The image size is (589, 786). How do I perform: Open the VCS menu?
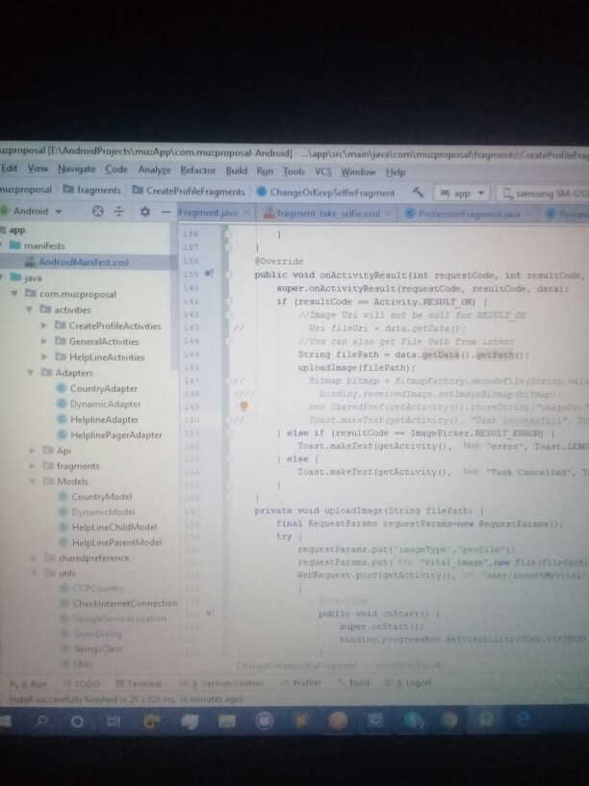point(323,171)
